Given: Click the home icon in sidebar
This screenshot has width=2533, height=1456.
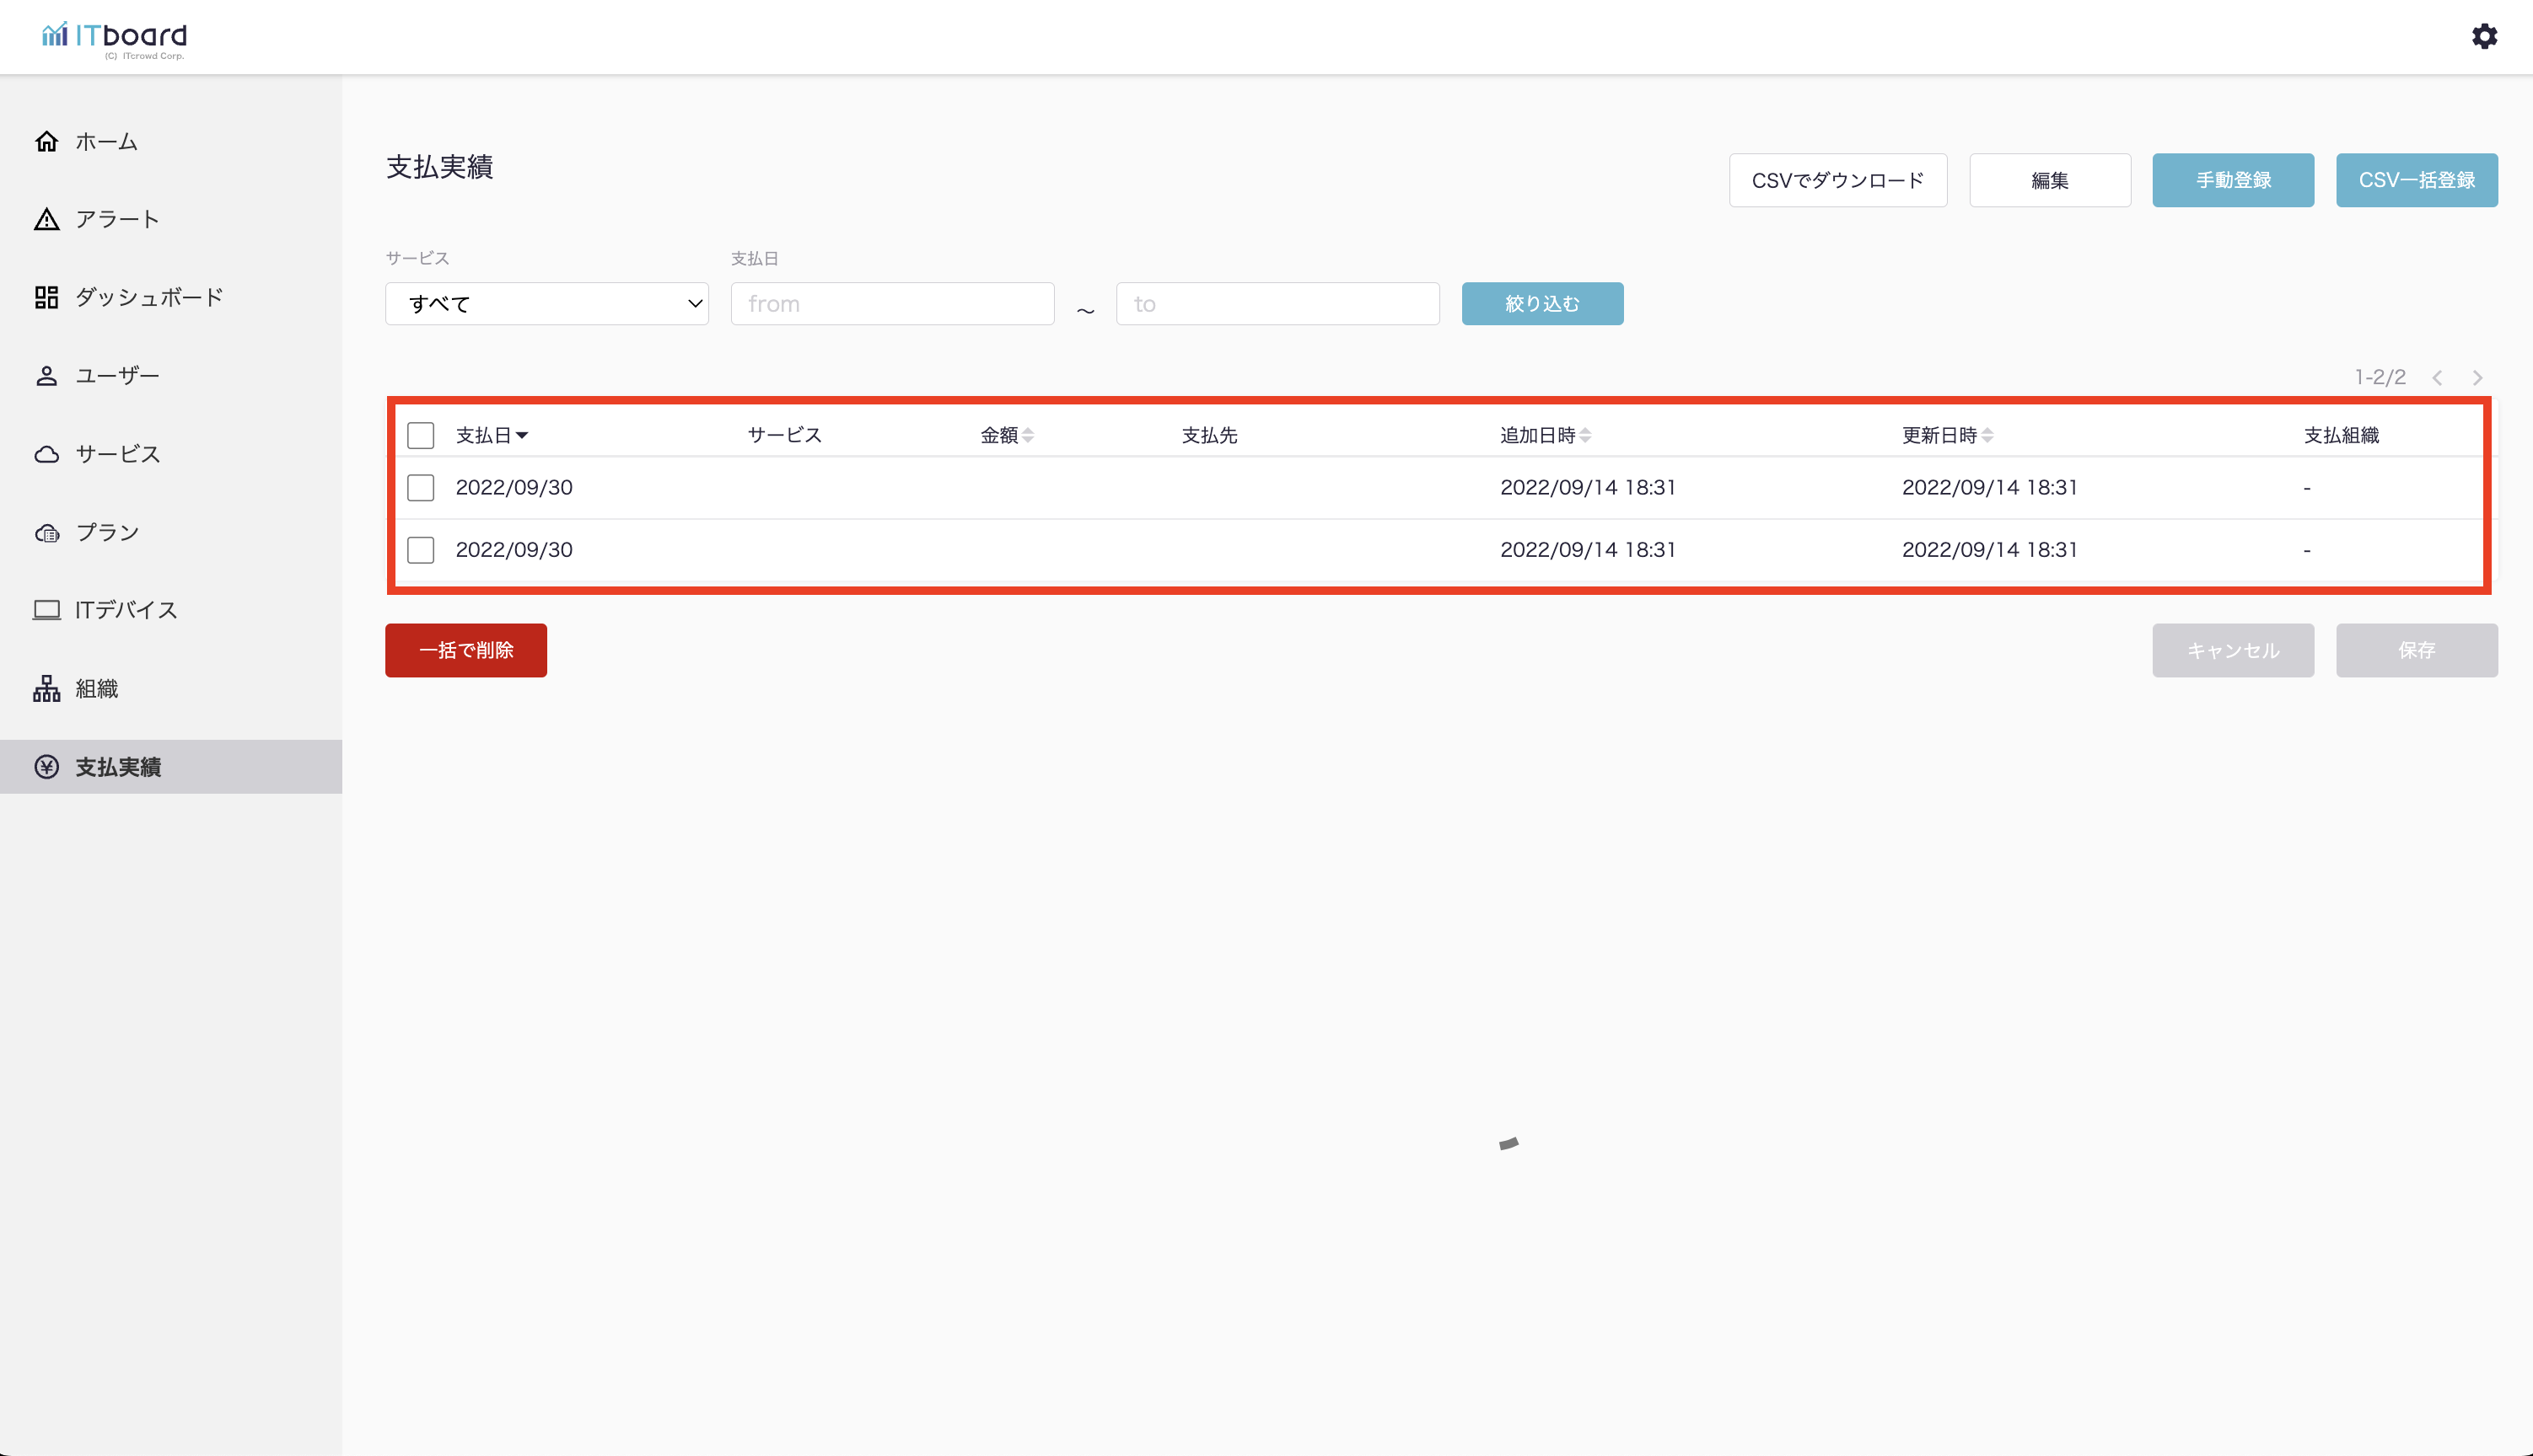Looking at the screenshot, I should coord(46,141).
